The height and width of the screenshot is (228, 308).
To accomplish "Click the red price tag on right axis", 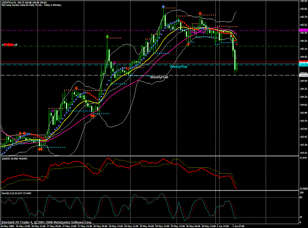I will [x=304, y=61].
